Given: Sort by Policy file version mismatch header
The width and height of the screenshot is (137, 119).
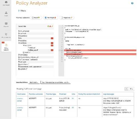Looking at the screenshot, I should pyautogui.click(x=89, y=94).
